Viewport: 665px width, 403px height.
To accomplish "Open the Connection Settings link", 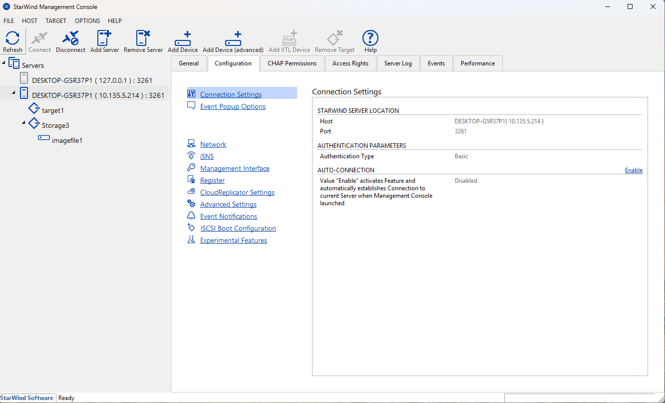I will [231, 94].
